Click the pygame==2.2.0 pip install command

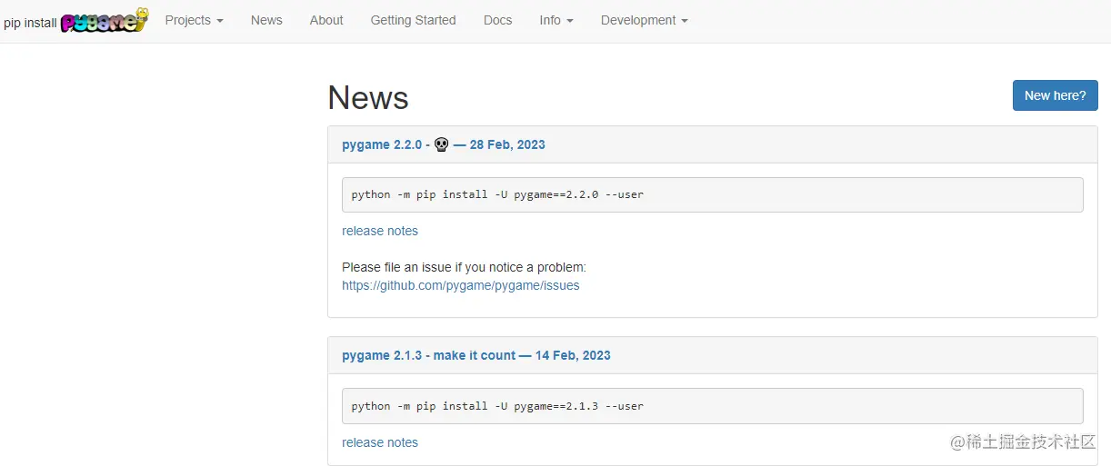713,194
